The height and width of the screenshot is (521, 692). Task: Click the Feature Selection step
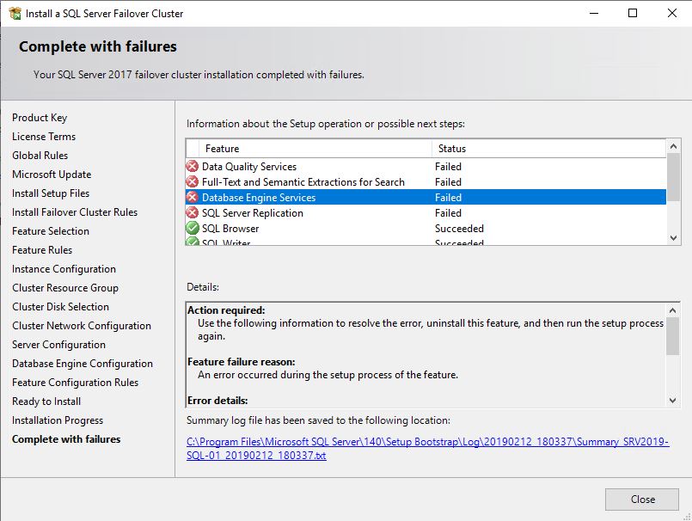tap(51, 231)
